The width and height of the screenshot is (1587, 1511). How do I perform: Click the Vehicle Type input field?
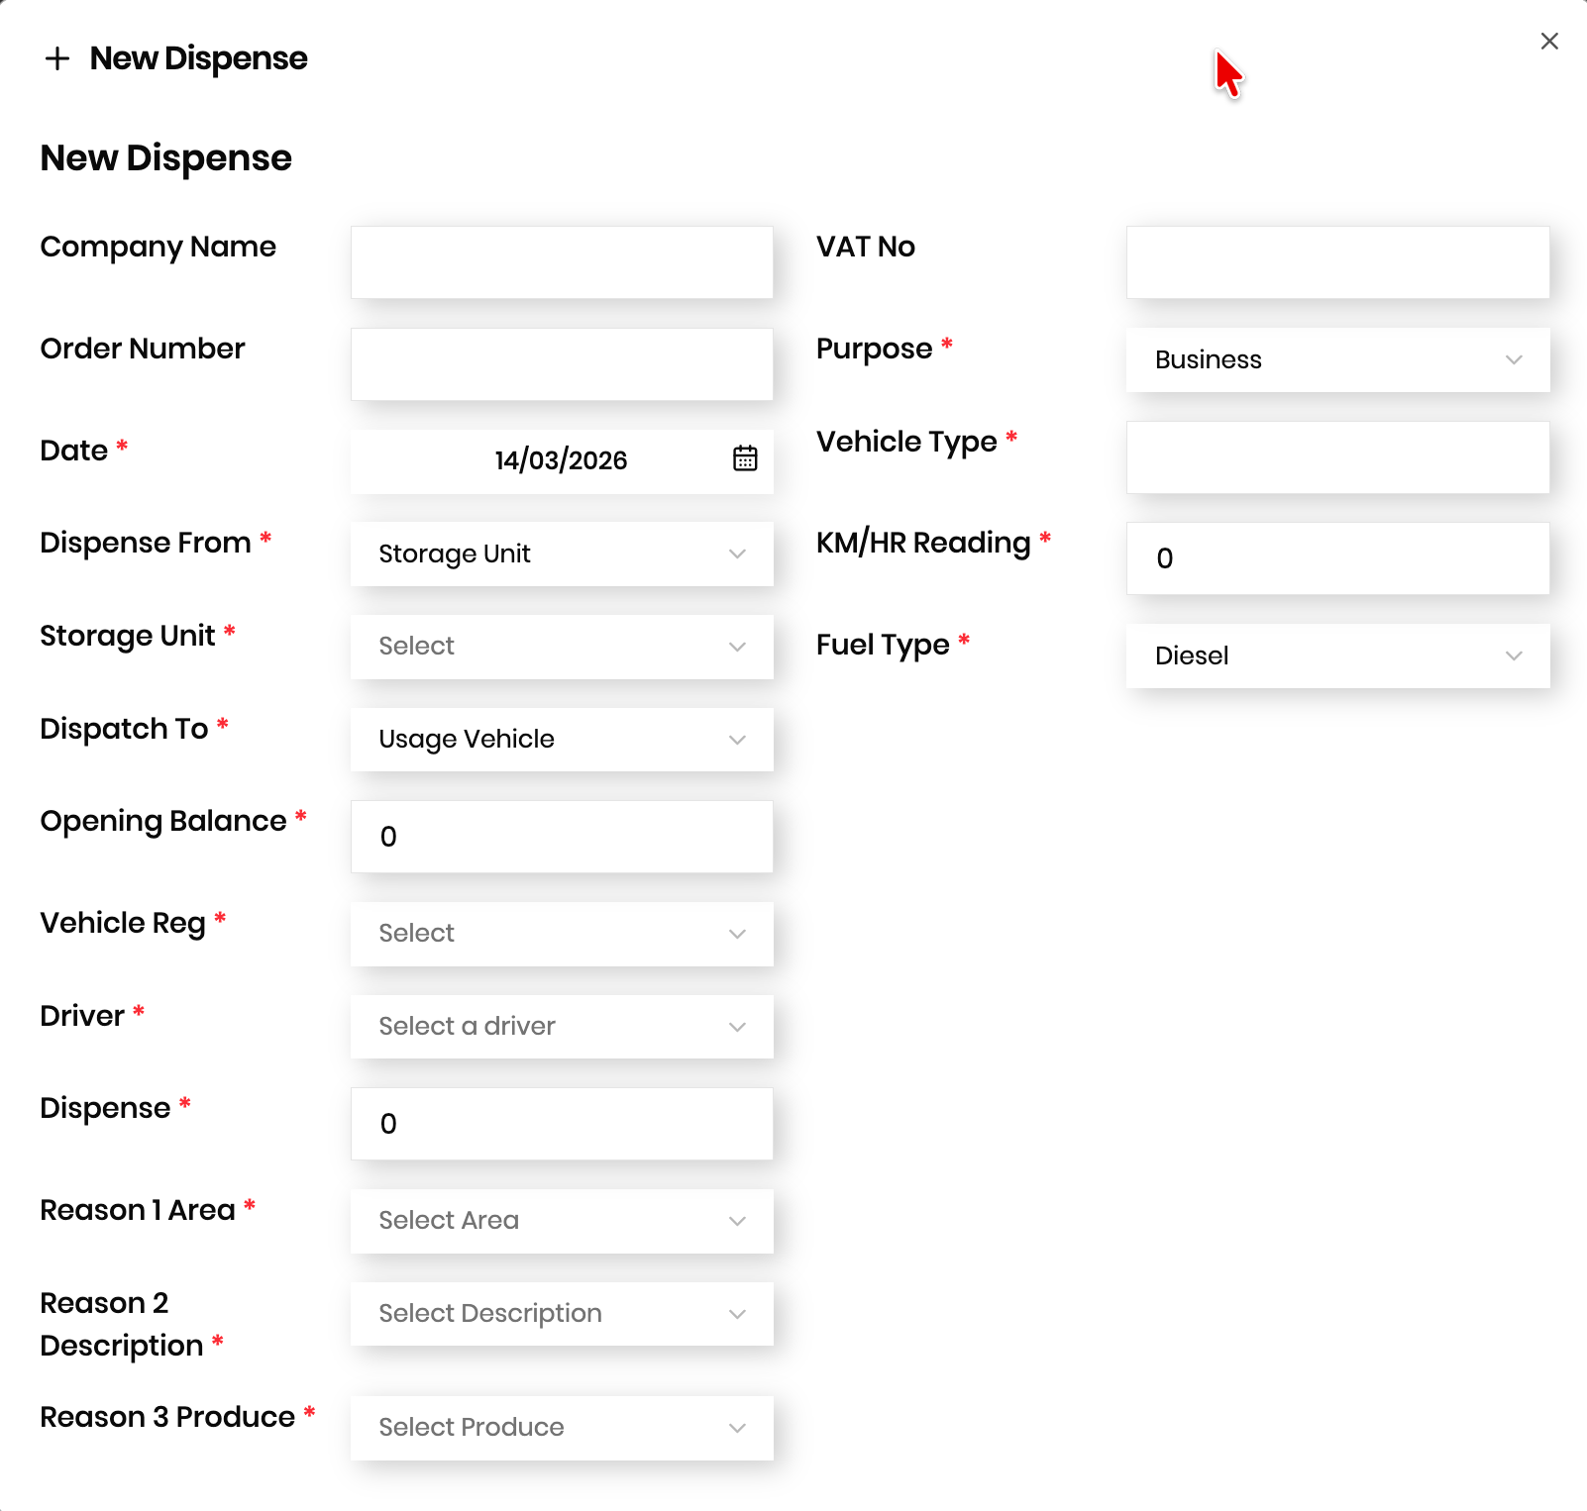click(x=1337, y=457)
